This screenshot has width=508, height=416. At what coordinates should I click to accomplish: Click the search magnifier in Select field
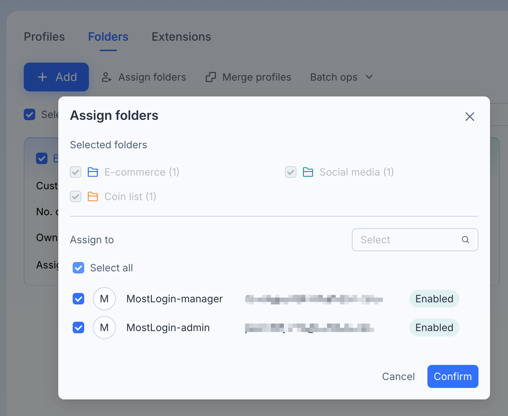[466, 240]
